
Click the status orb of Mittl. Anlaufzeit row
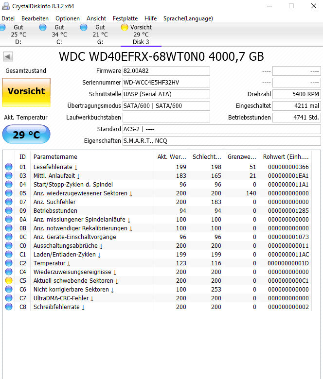click(9, 175)
